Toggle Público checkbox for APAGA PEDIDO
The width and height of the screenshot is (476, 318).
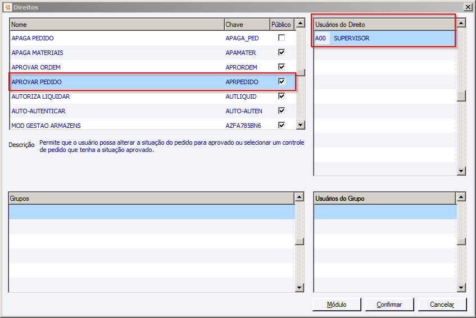(282, 38)
